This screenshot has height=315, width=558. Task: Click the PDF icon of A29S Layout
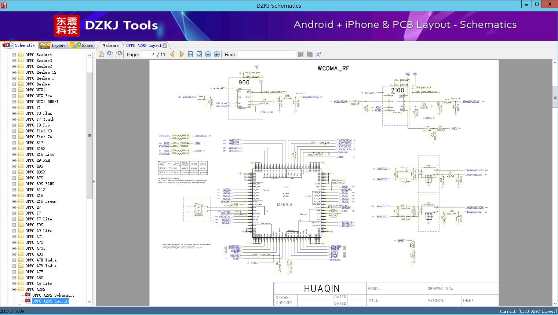28,301
